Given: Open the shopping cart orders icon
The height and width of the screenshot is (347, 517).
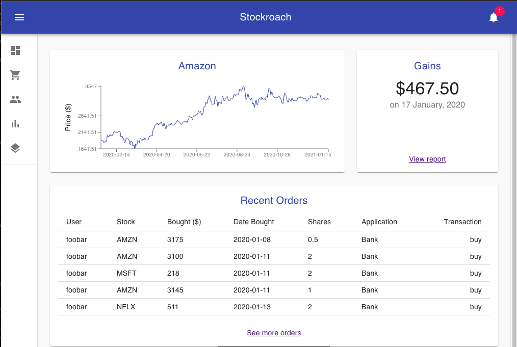Looking at the screenshot, I should coord(15,75).
